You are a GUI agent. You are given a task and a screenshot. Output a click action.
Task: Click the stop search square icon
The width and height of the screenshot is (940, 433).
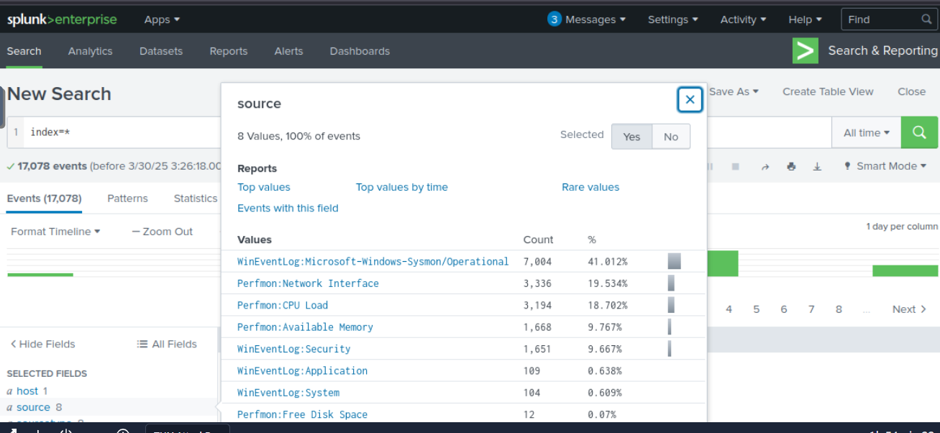[x=735, y=166]
